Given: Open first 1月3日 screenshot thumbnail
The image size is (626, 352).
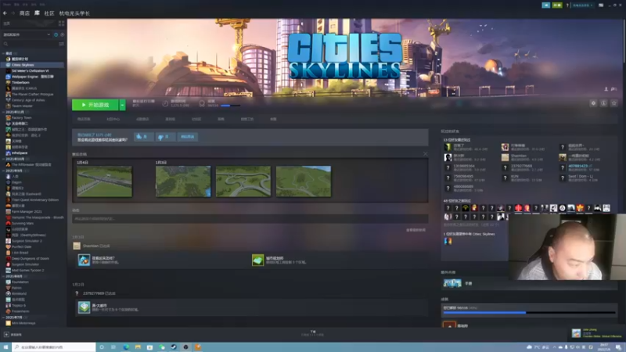Looking at the screenshot, I should pyautogui.click(x=183, y=181).
